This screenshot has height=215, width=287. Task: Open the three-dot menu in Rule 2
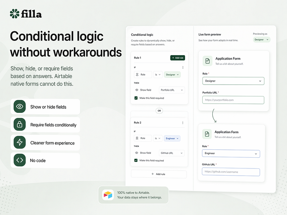183,123
